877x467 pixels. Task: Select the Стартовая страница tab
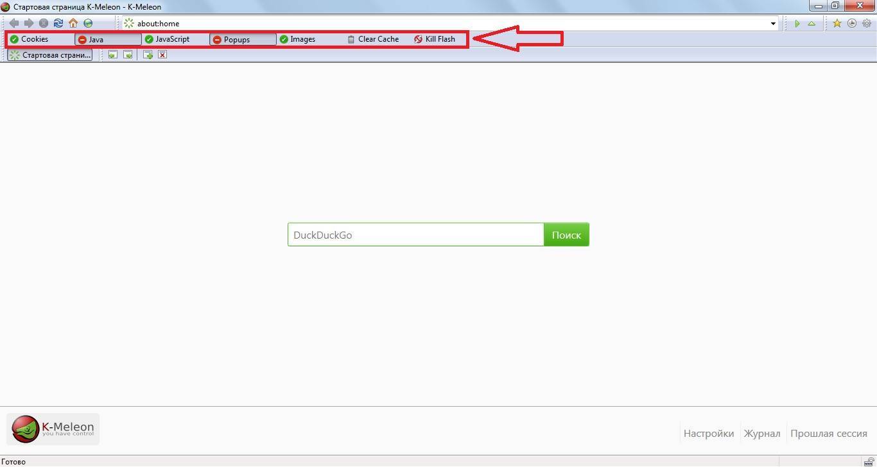[50, 55]
